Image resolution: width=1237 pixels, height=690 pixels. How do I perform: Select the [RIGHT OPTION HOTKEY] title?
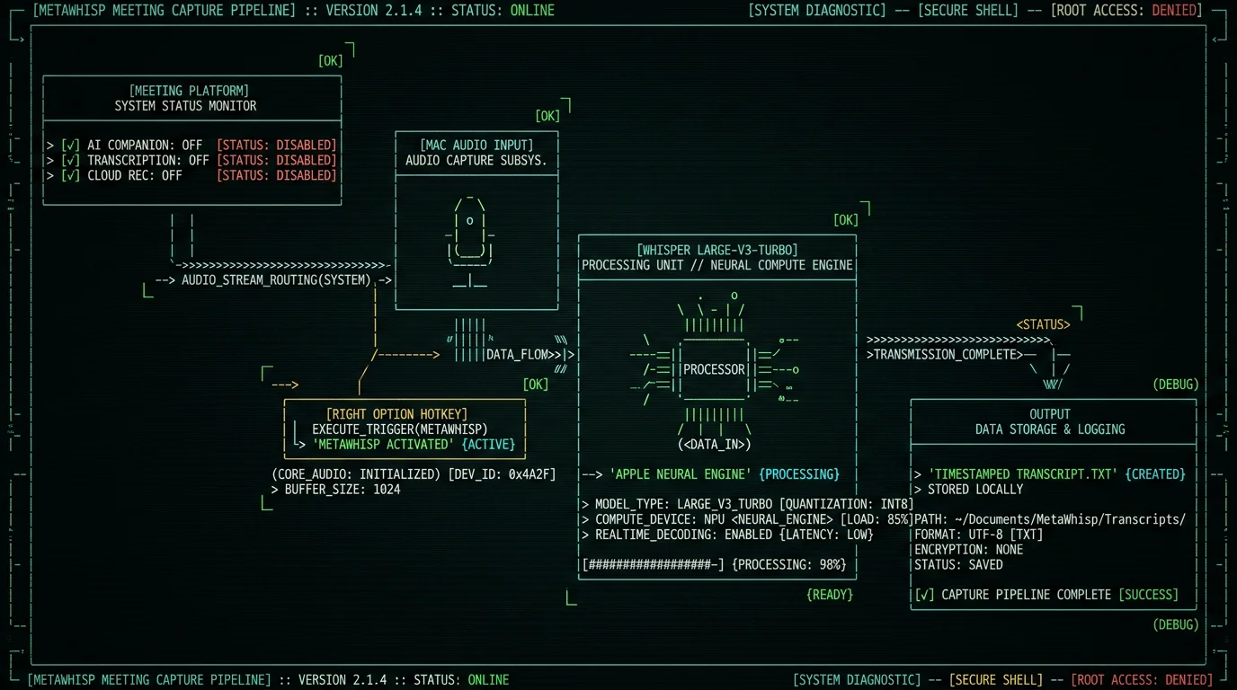(x=396, y=414)
